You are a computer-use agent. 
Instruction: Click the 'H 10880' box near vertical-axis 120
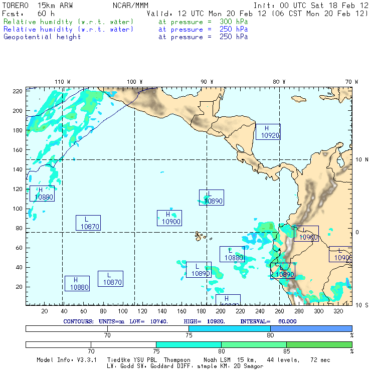(42, 194)
